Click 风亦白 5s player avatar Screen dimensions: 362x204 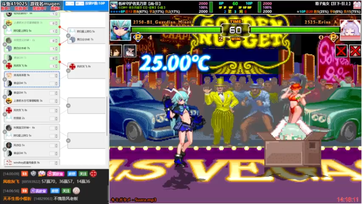pyautogui.click(x=9, y=145)
